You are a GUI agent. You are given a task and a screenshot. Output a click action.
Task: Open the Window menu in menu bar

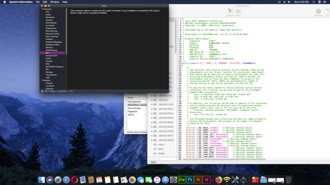click(54, 2)
